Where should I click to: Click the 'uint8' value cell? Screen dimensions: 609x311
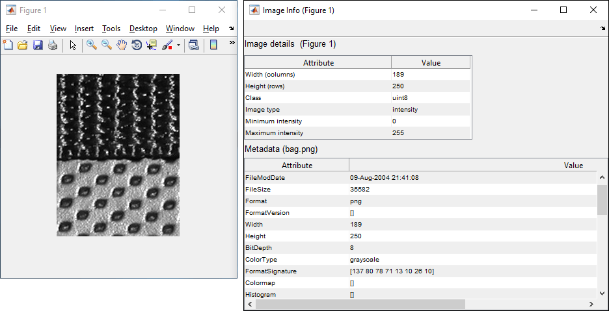coord(431,98)
